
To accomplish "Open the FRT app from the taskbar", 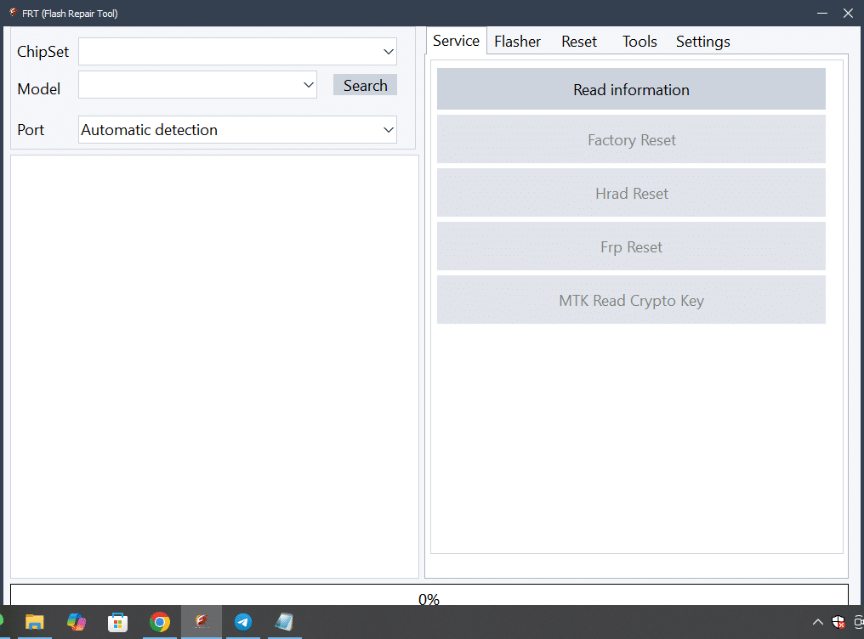I will (202, 622).
